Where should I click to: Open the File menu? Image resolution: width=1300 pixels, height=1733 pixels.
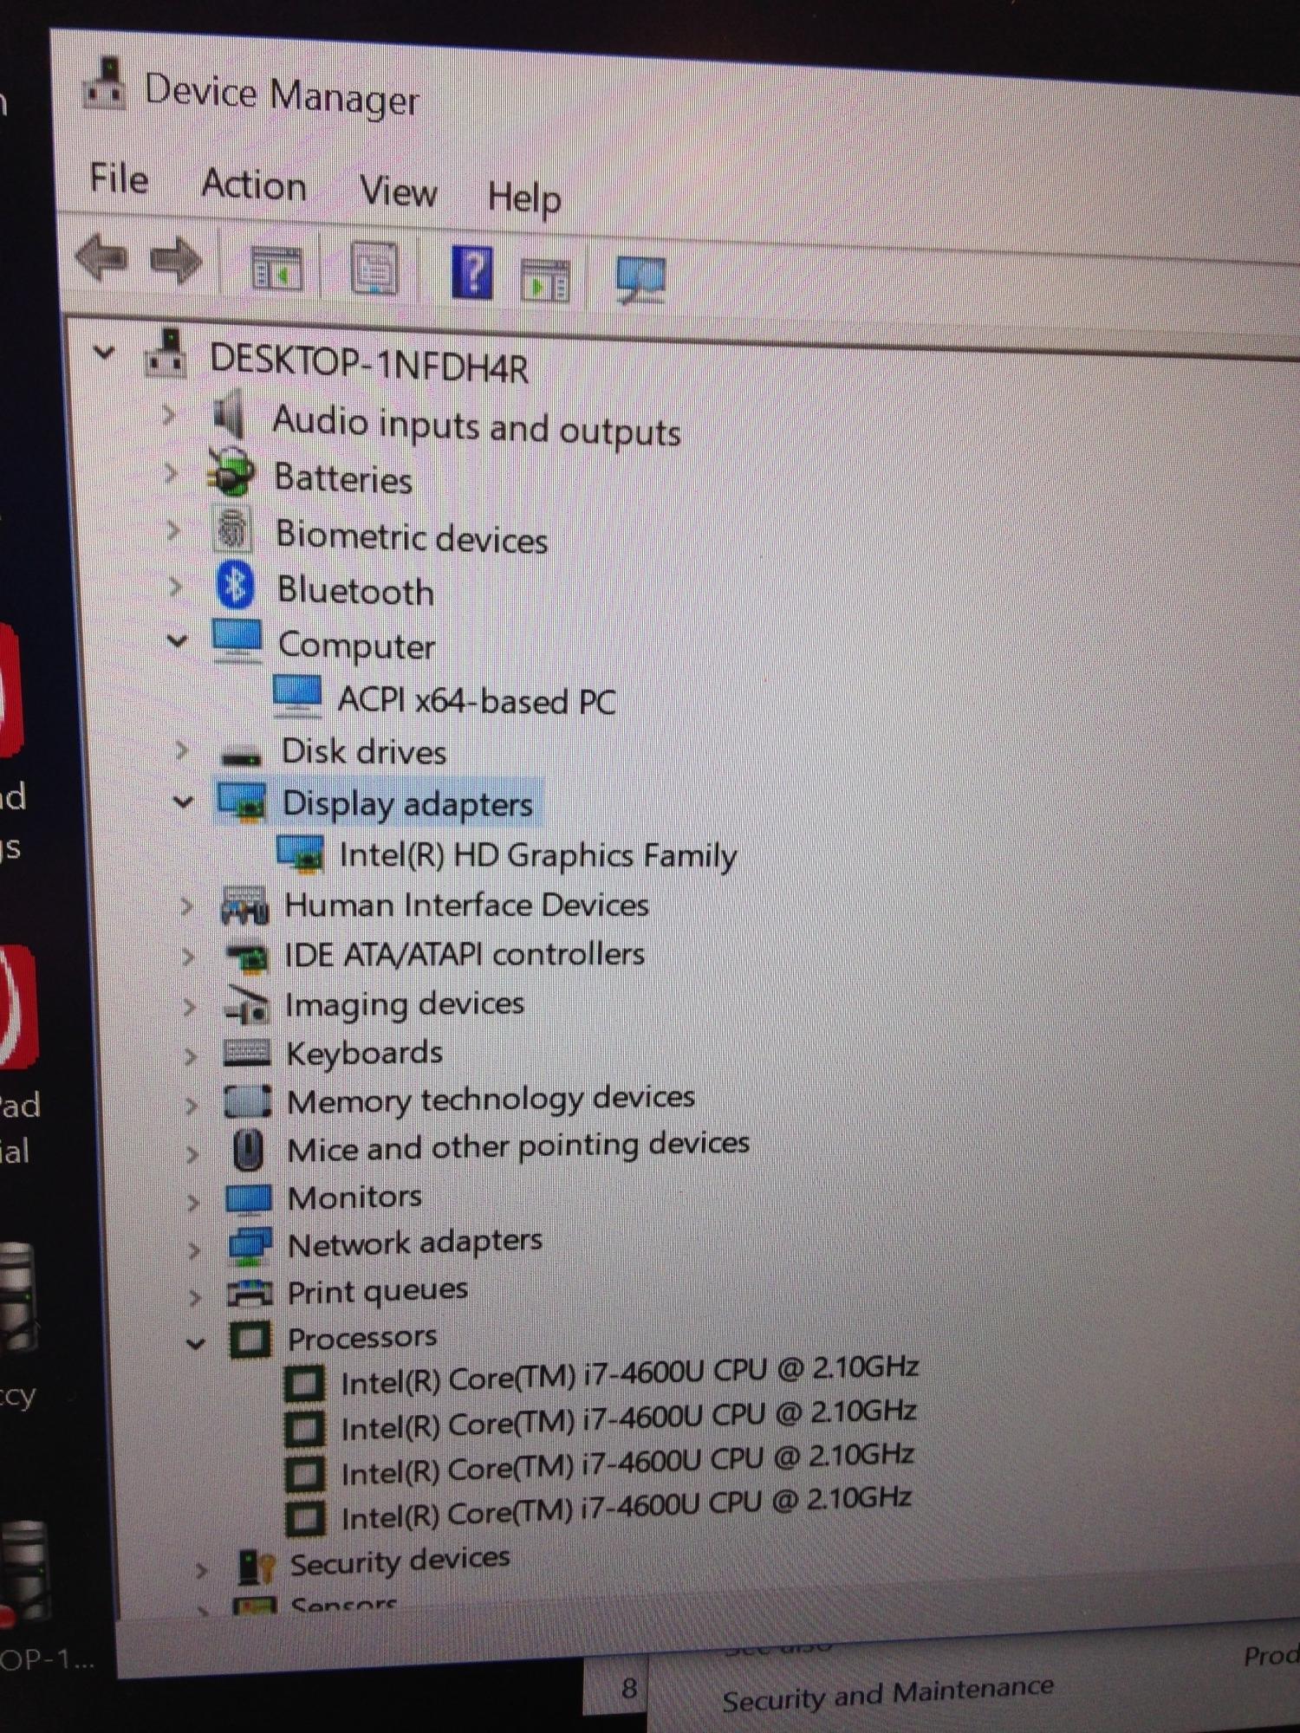[x=119, y=179]
